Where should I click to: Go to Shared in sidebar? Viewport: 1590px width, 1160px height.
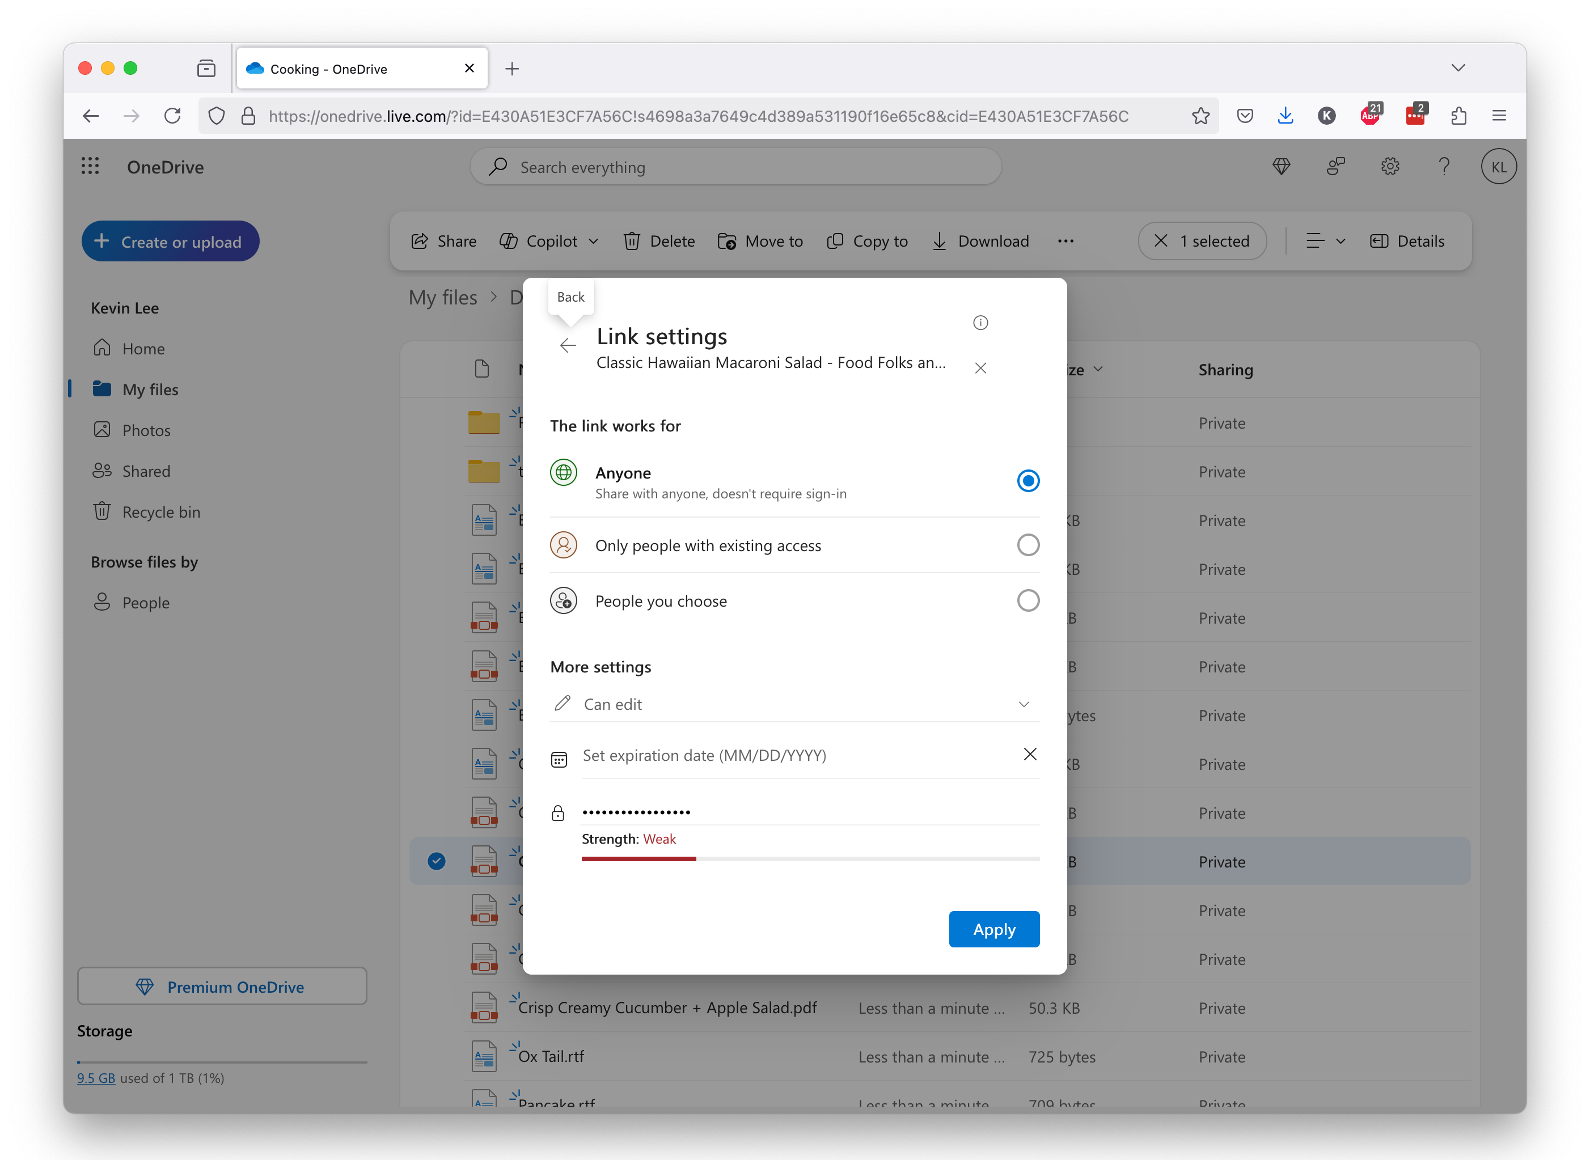[146, 471]
